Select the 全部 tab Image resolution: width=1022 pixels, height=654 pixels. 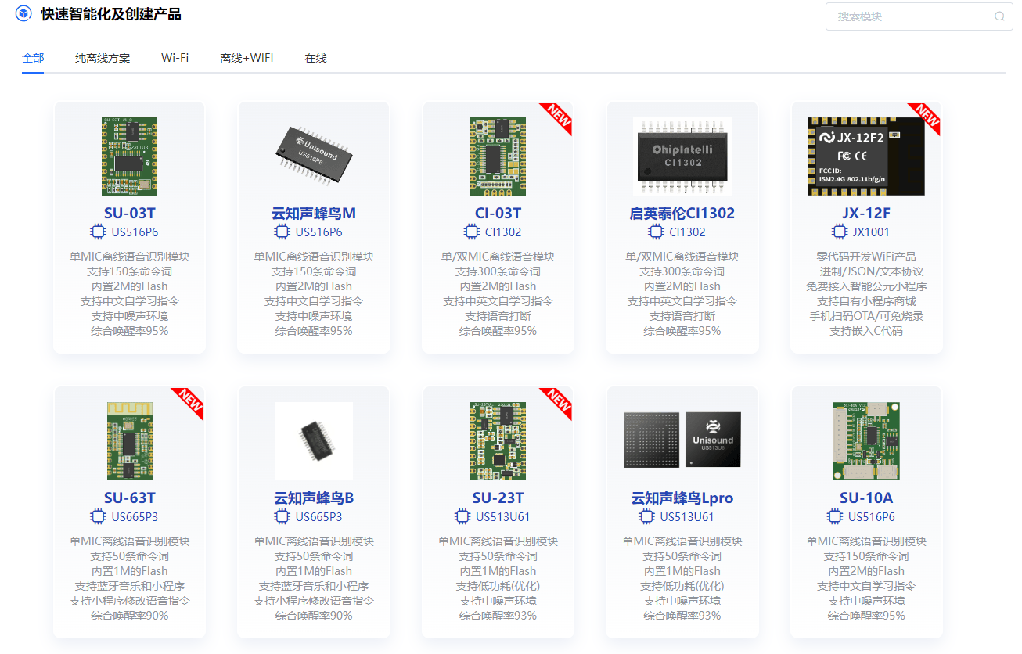pyautogui.click(x=34, y=57)
